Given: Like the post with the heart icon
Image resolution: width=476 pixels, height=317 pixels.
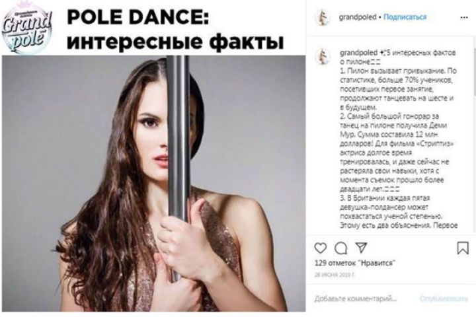Looking at the screenshot, I should (320, 248).
